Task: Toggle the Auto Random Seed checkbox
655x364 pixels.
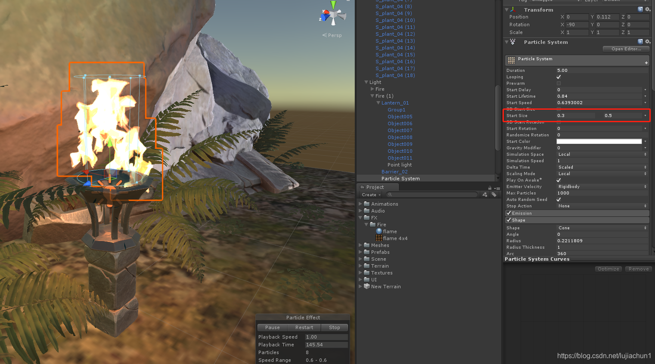Action: point(559,199)
